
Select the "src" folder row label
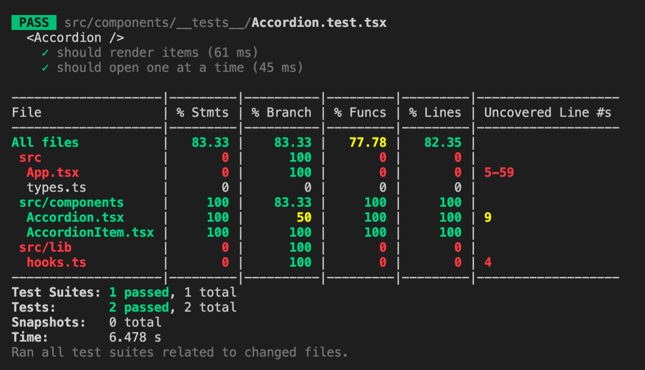coord(30,158)
